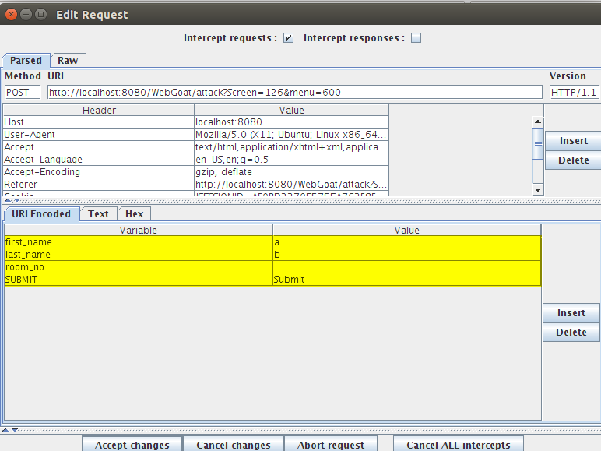This screenshot has width=601, height=451.
Task: Click Cancel ALL intercepts button
Action: [459, 445]
